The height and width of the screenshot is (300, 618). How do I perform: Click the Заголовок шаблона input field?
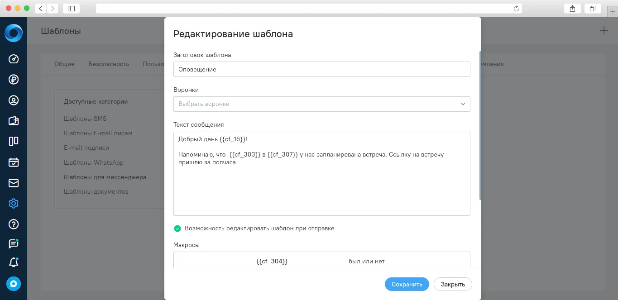coord(321,69)
